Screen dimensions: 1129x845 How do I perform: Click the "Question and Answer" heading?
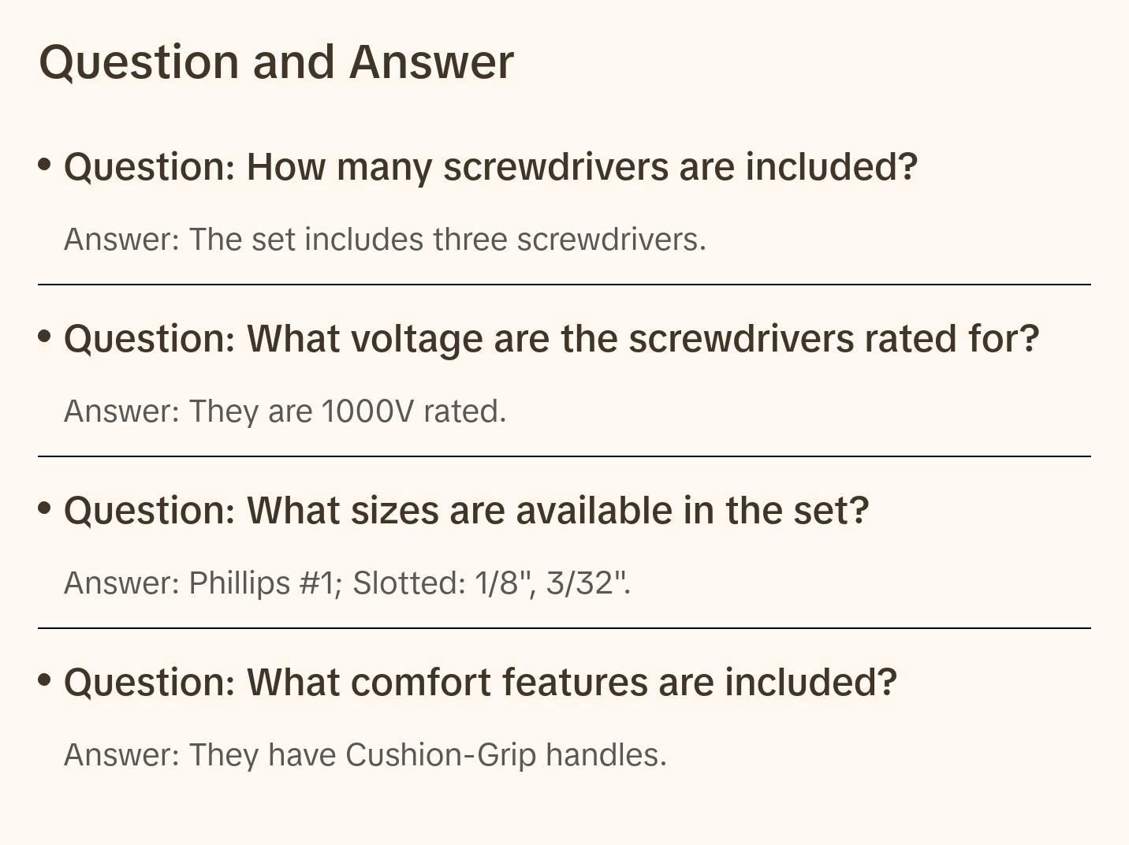click(276, 62)
